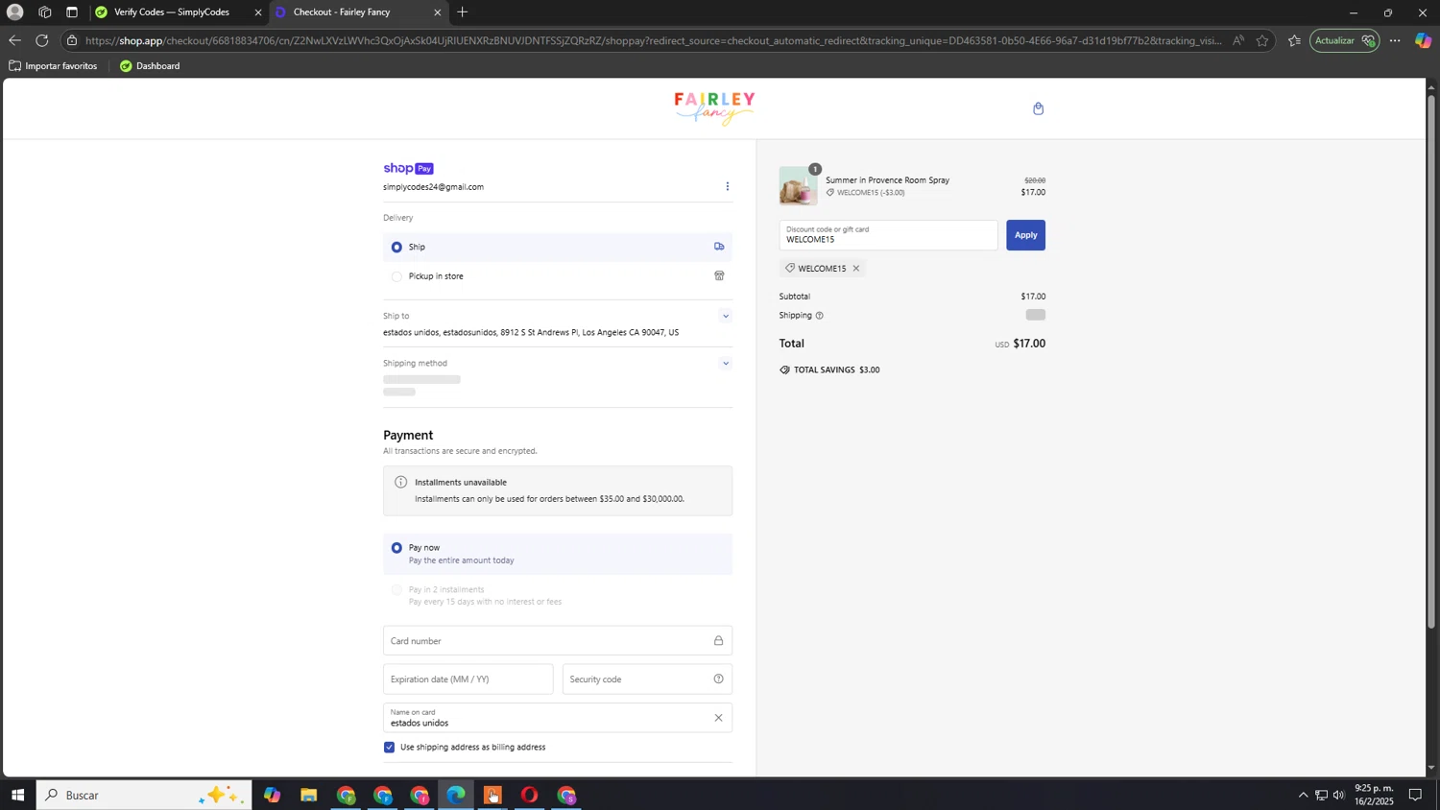This screenshot has width=1440, height=810.
Task: Select the Ship delivery option
Action: click(396, 247)
